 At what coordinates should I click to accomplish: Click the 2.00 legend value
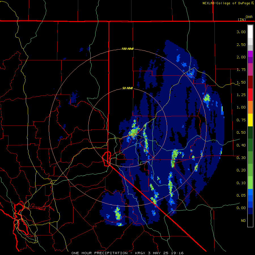(x=241, y=57)
